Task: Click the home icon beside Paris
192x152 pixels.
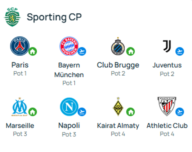Action: point(33,51)
